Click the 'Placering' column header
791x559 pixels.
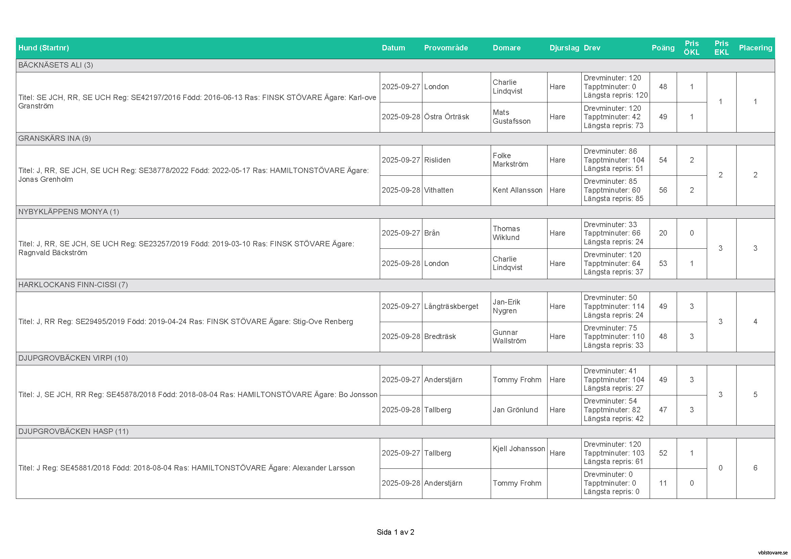(755, 48)
